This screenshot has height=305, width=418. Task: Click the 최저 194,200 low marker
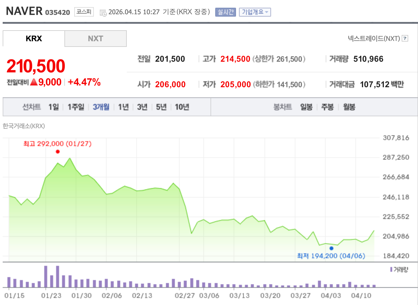tap(332, 248)
